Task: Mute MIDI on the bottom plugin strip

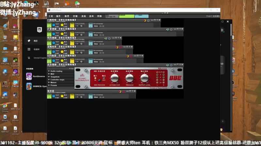Action: point(96,97)
